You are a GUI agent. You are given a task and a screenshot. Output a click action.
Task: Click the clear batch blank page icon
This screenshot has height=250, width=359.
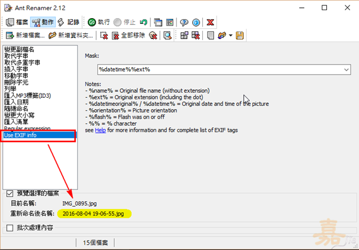210,36
